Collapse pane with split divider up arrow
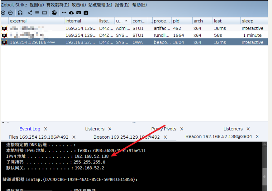272x191 pixels. click(3, 122)
